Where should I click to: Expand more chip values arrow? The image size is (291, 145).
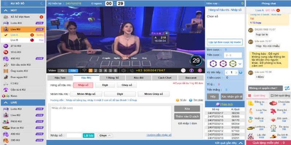[240, 64]
